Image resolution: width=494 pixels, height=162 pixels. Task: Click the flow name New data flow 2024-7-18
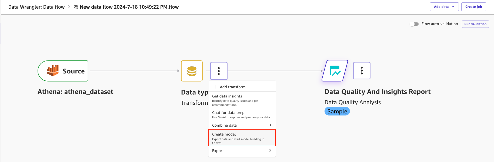[x=129, y=7]
